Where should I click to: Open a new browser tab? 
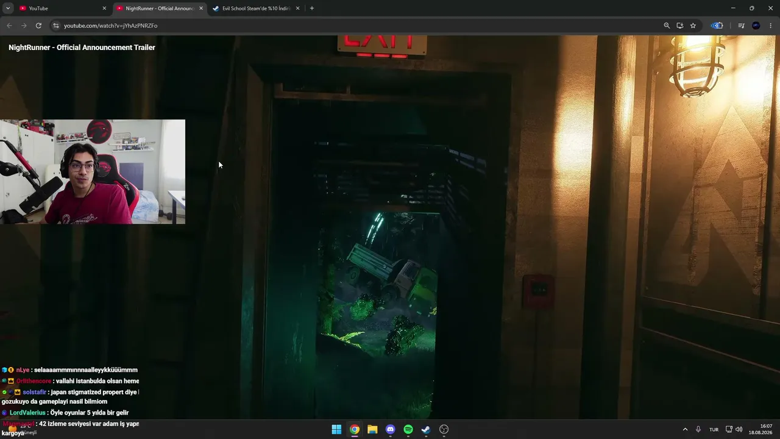click(x=312, y=9)
